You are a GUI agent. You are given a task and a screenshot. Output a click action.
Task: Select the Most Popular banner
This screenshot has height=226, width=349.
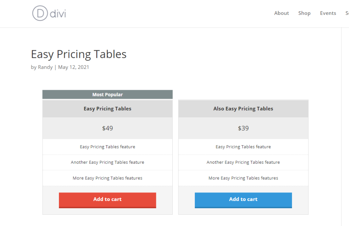pos(107,94)
